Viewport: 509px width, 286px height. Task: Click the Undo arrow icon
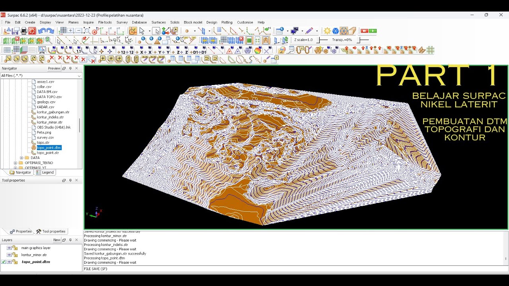coord(42,31)
